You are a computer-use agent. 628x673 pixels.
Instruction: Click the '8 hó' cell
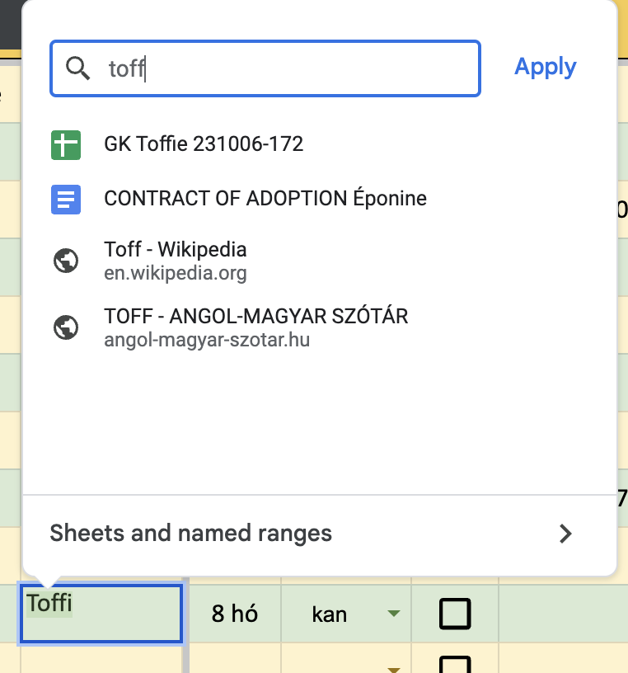coord(235,614)
